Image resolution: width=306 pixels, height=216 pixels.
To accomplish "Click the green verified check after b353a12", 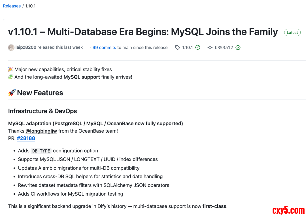I will [238, 48].
